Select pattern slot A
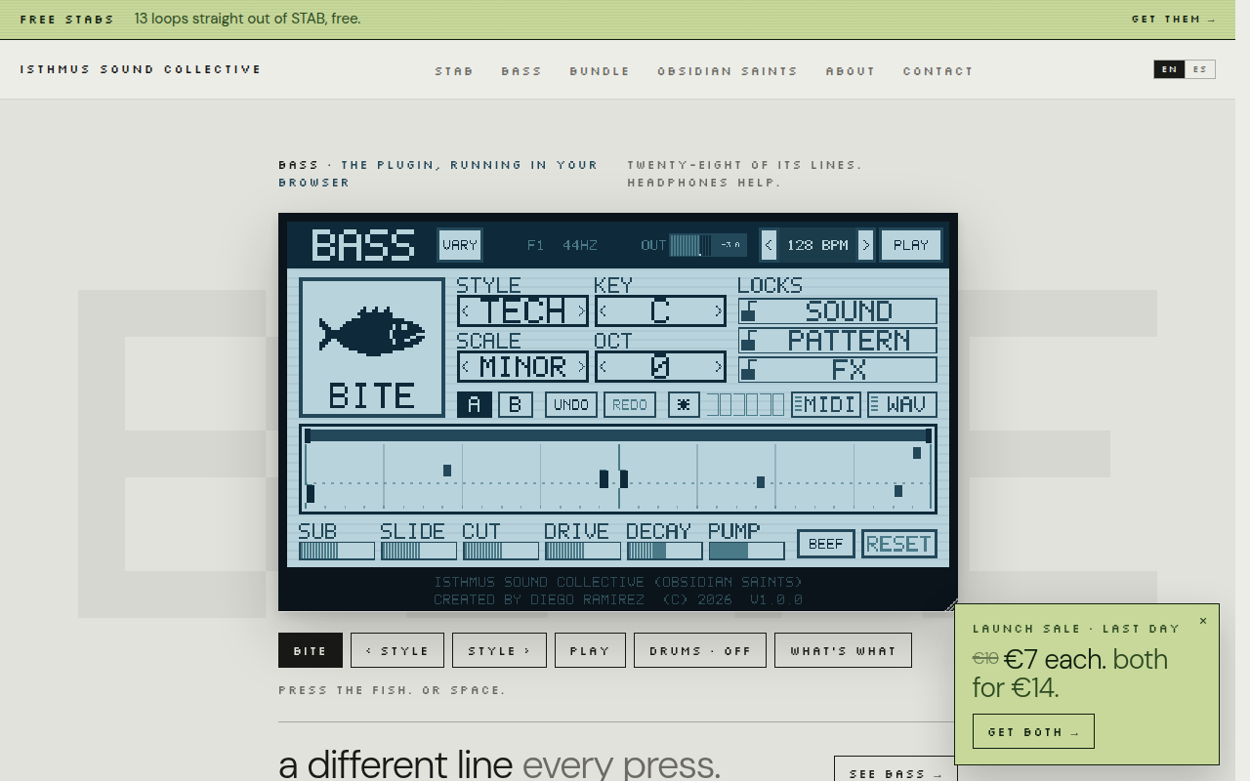Image resolution: width=1250 pixels, height=781 pixels. pyautogui.click(x=475, y=404)
